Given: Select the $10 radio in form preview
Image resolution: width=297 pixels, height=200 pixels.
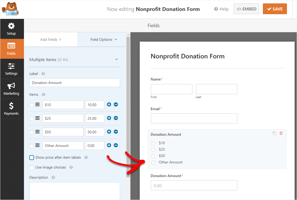Looking at the screenshot, I should pyautogui.click(x=153, y=143).
